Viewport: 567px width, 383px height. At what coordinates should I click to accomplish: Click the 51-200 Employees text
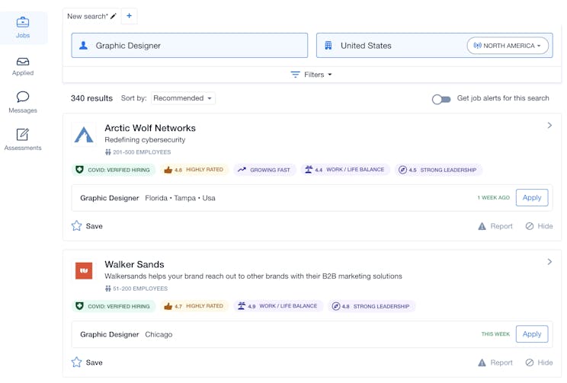click(140, 289)
